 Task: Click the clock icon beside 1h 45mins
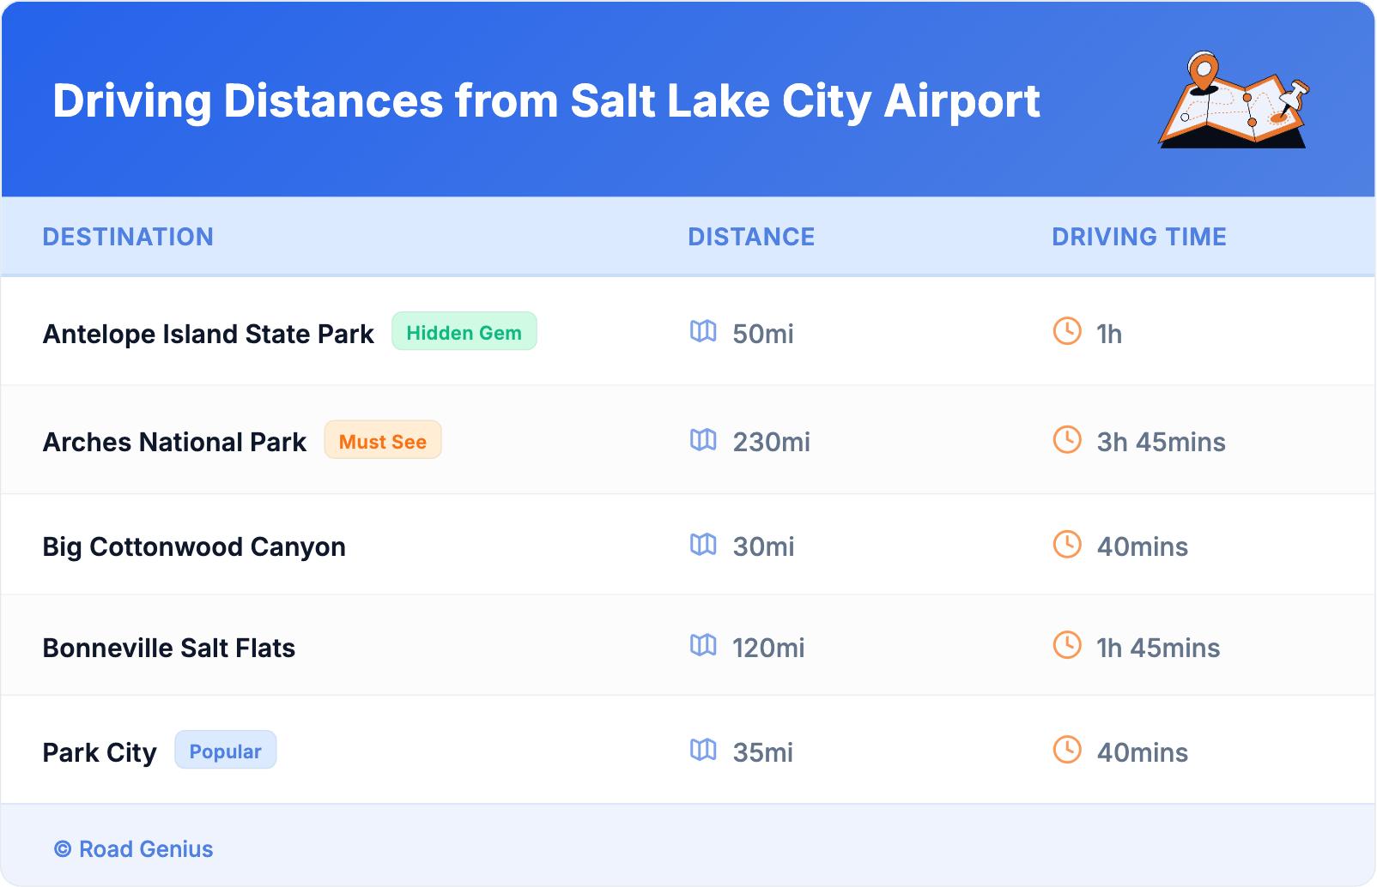click(1067, 645)
